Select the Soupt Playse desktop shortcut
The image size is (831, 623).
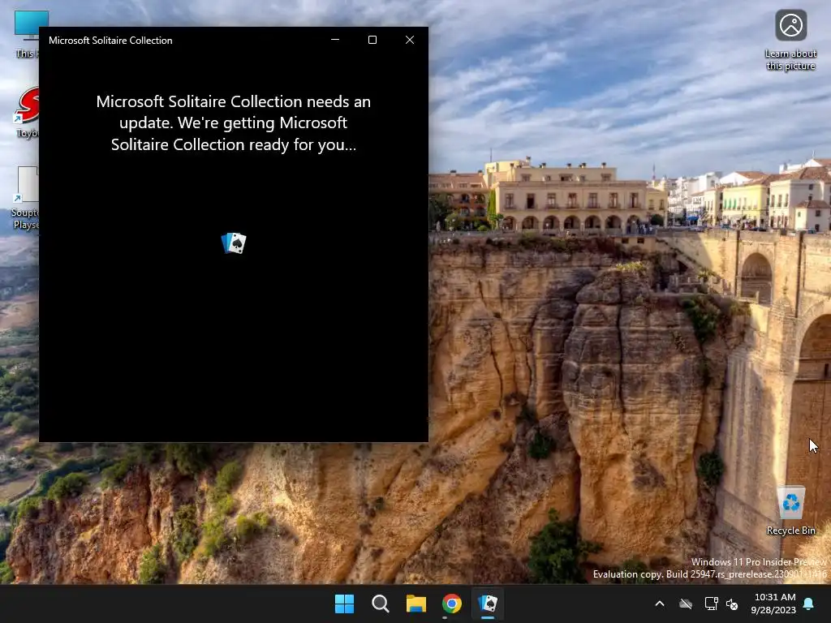pyautogui.click(x=25, y=198)
